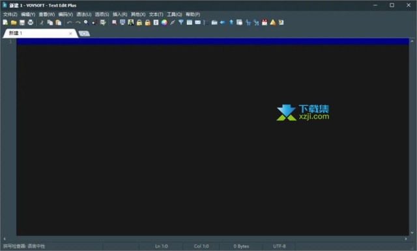This screenshot has height=251, width=417.
Task: Add a new tab with the plus button
Action: (84, 33)
